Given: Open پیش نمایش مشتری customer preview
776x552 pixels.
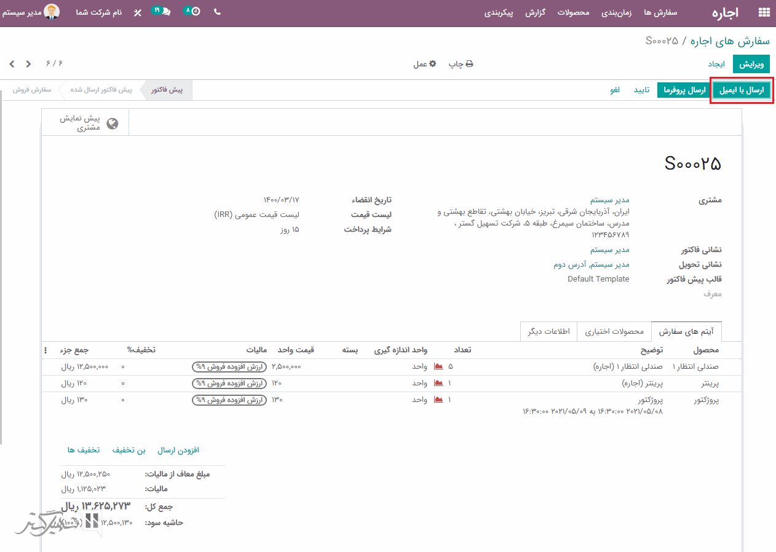Looking at the screenshot, I should pos(88,123).
